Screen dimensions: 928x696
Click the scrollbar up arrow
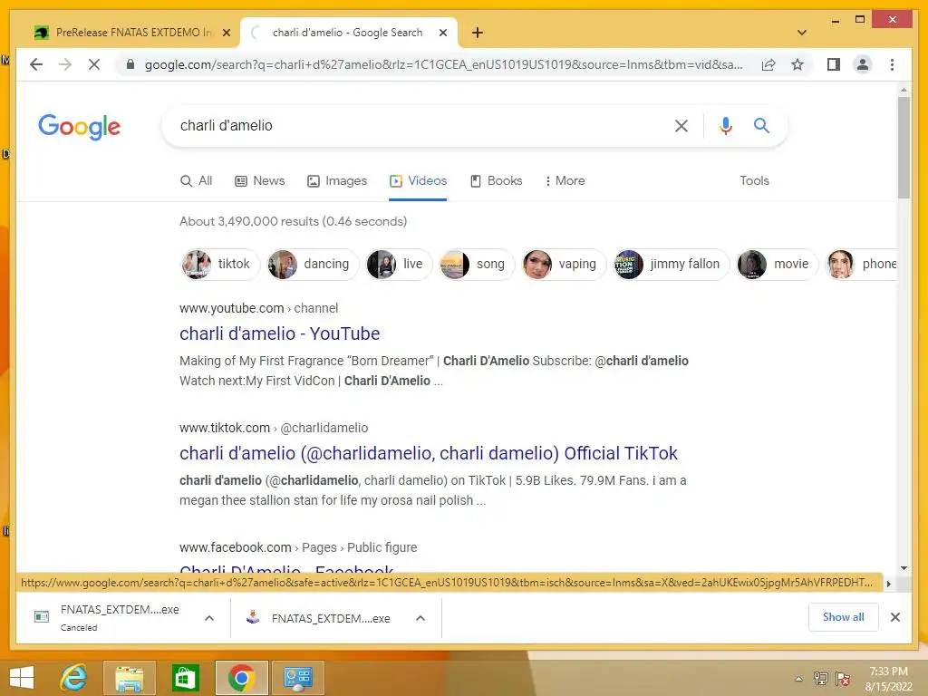(904, 90)
